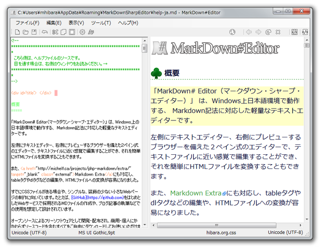Click the globe browser preview icon

232,32
